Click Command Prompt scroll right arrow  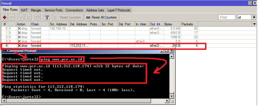167,101
